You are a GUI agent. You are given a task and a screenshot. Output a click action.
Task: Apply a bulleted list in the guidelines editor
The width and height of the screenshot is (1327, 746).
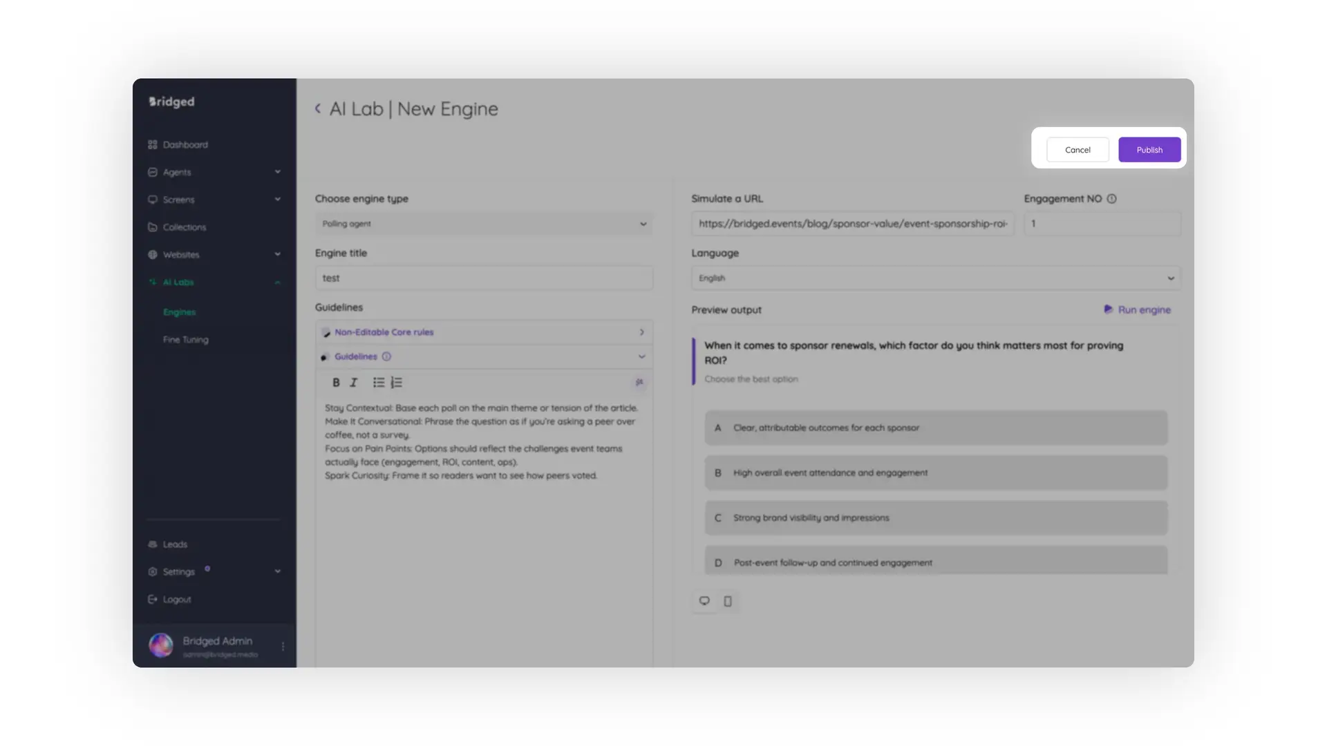click(378, 382)
